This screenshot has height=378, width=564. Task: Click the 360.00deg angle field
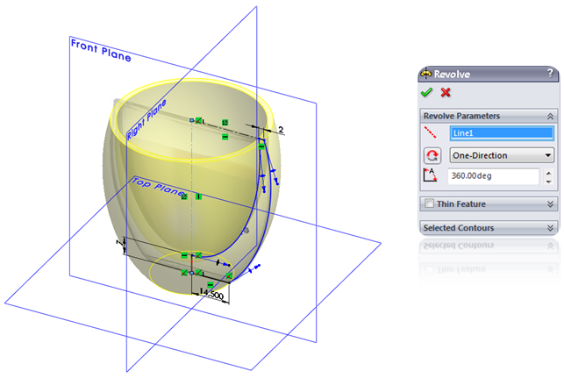point(493,176)
